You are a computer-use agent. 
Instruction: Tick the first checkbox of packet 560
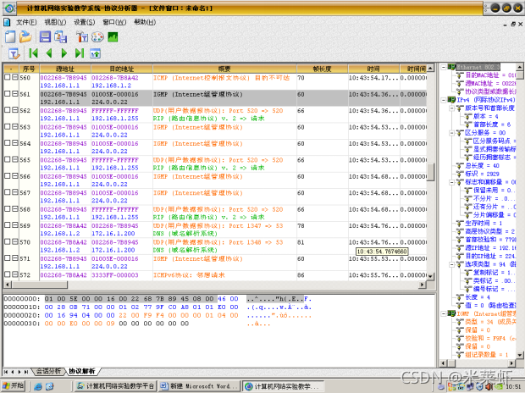coord(8,77)
